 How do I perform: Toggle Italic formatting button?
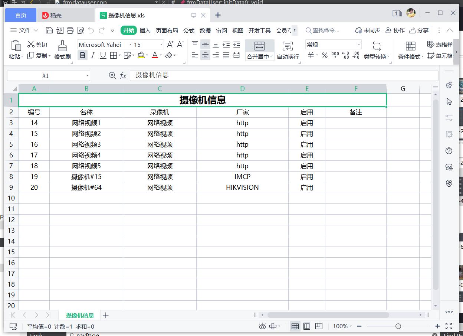(x=93, y=55)
